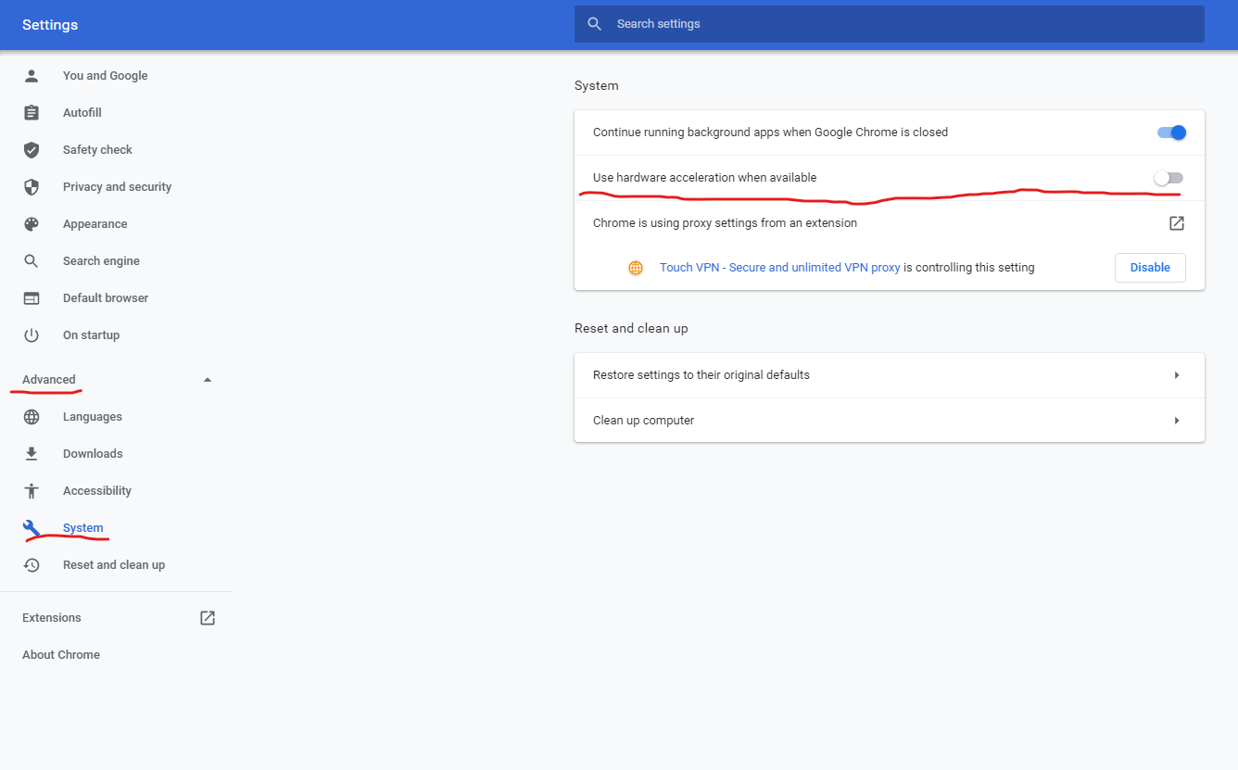Click the person icon beside You and Google
This screenshot has width=1238, height=770.
point(32,76)
